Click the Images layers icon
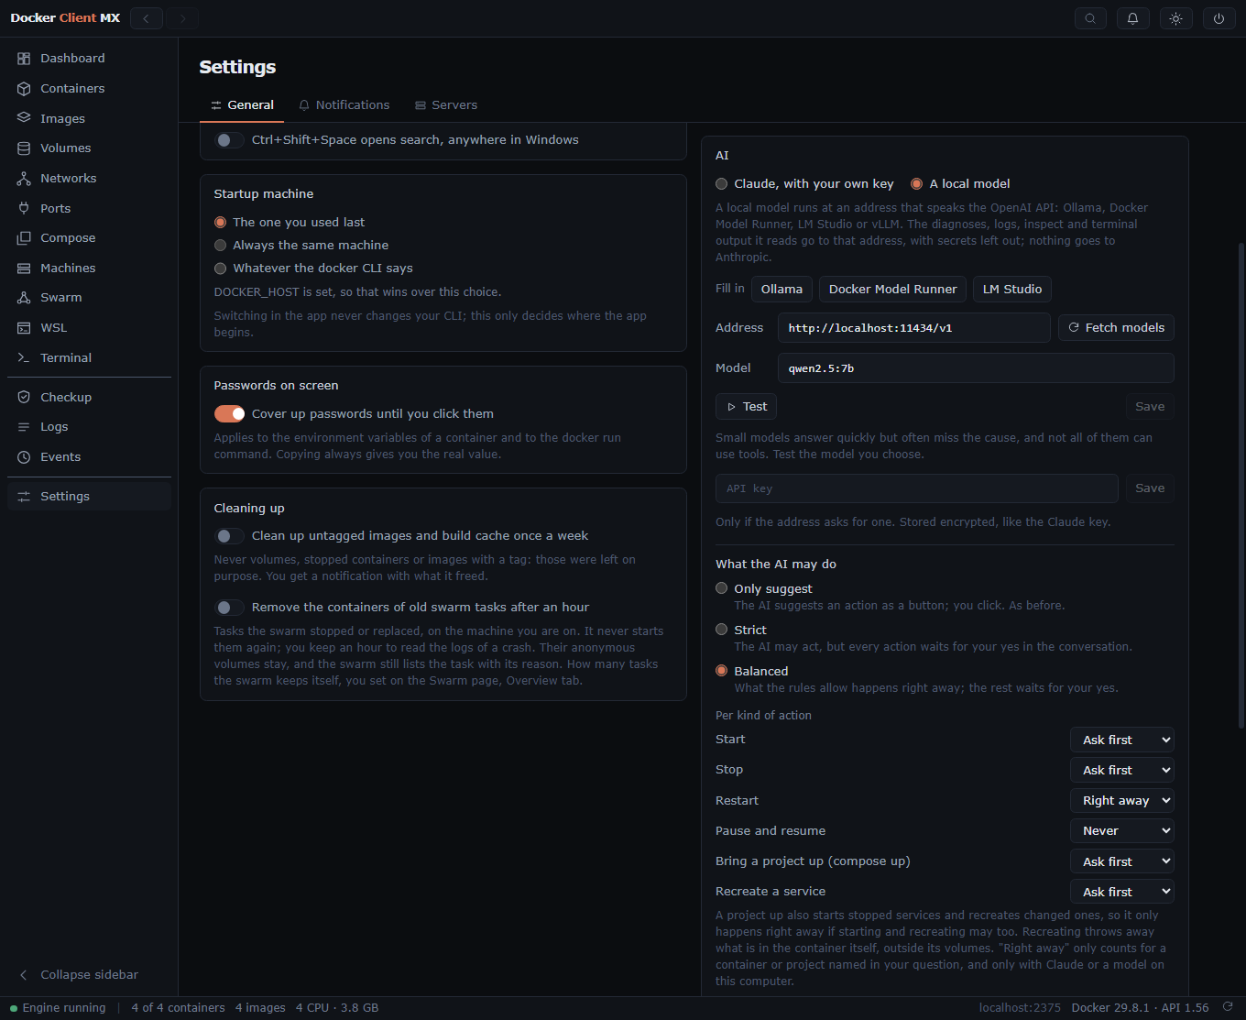Viewport: 1246px width, 1020px height. tap(24, 118)
